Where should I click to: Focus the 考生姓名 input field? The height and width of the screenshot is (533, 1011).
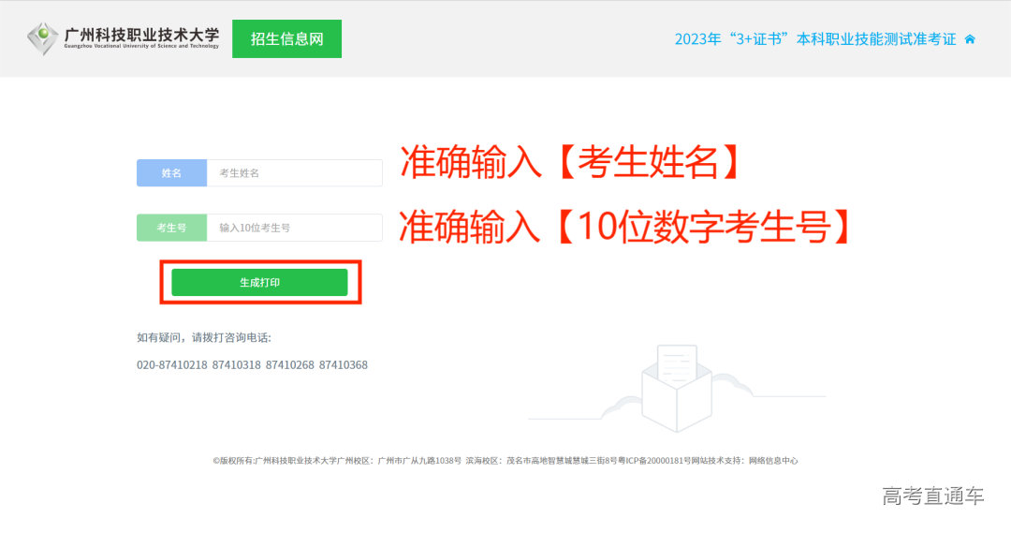[294, 173]
